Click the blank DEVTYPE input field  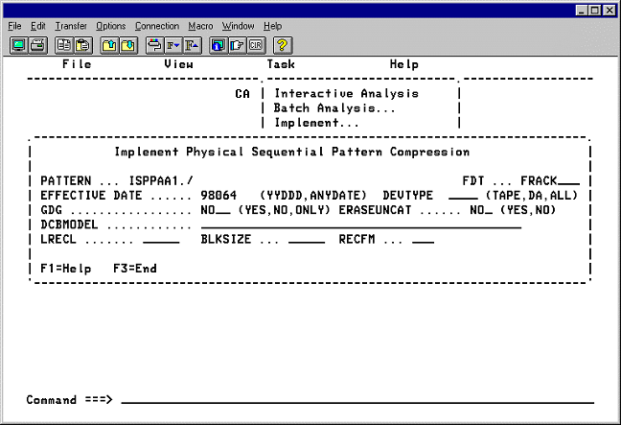[463, 196]
